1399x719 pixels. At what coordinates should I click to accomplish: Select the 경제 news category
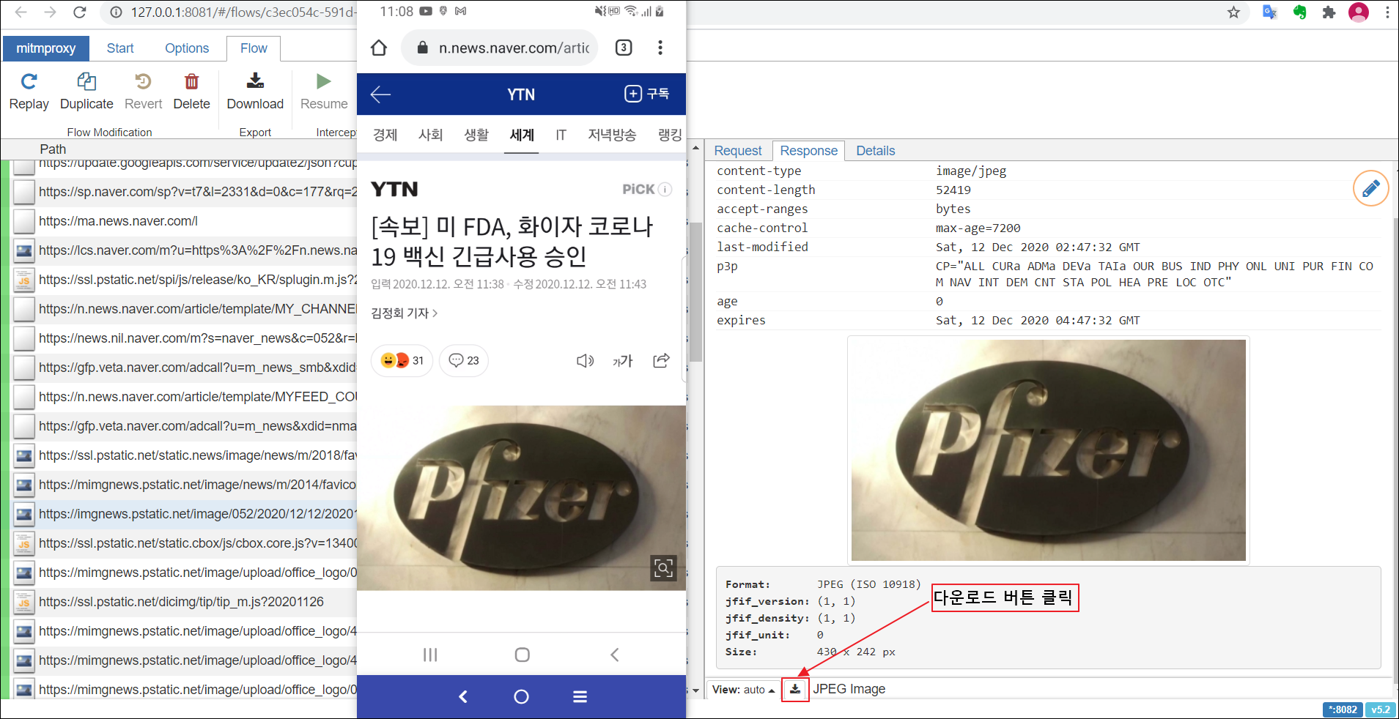pos(385,135)
